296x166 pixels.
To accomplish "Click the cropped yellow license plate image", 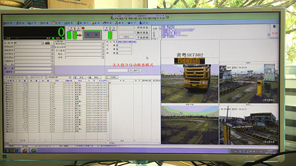I will (x=189, y=61).
